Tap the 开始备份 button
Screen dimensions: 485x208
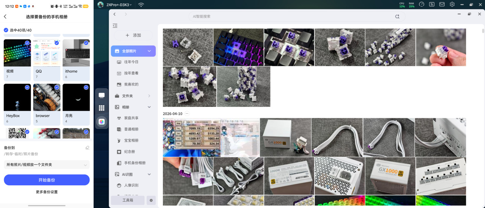tap(47, 180)
